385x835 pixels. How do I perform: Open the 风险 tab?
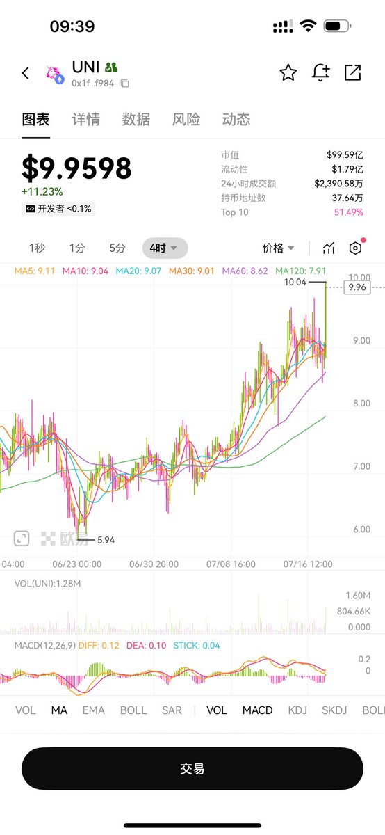(x=186, y=119)
